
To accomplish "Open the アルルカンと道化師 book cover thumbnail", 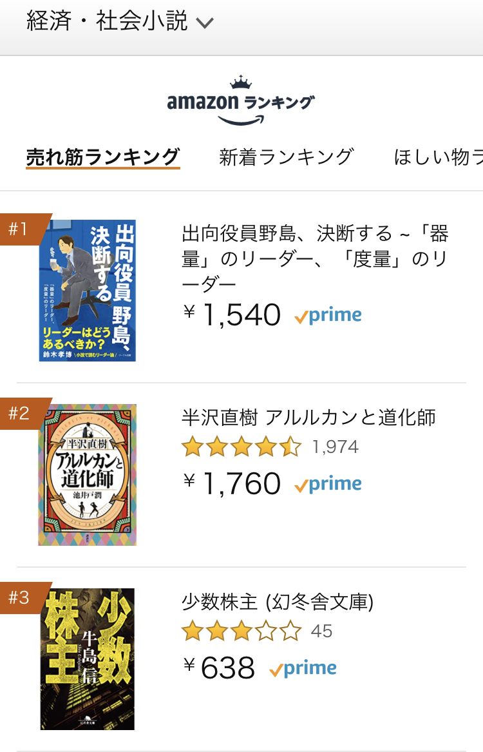I will click(87, 475).
